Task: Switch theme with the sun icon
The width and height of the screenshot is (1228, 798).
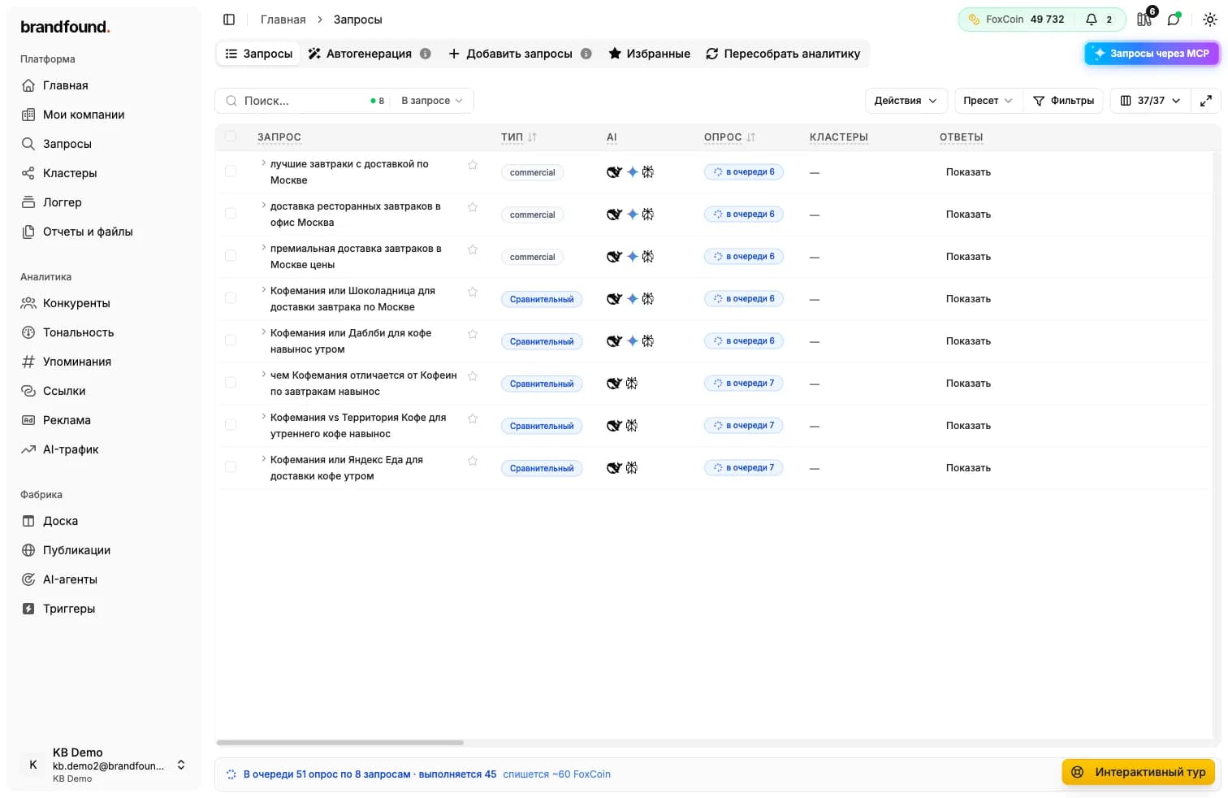Action: tap(1209, 20)
